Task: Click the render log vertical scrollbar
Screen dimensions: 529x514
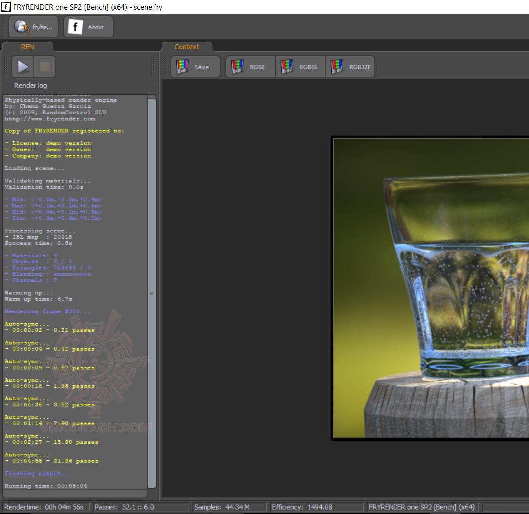Action: point(152,293)
